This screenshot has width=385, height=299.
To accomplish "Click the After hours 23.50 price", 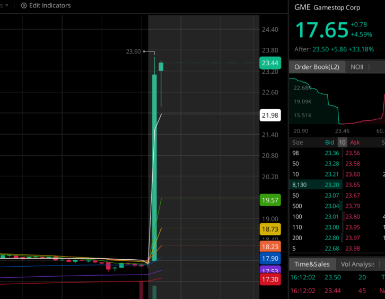I will [x=320, y=49].
